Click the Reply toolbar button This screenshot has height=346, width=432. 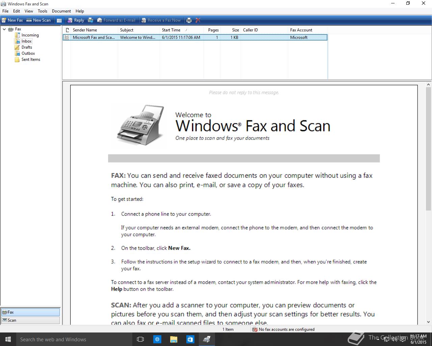[76, 20]
